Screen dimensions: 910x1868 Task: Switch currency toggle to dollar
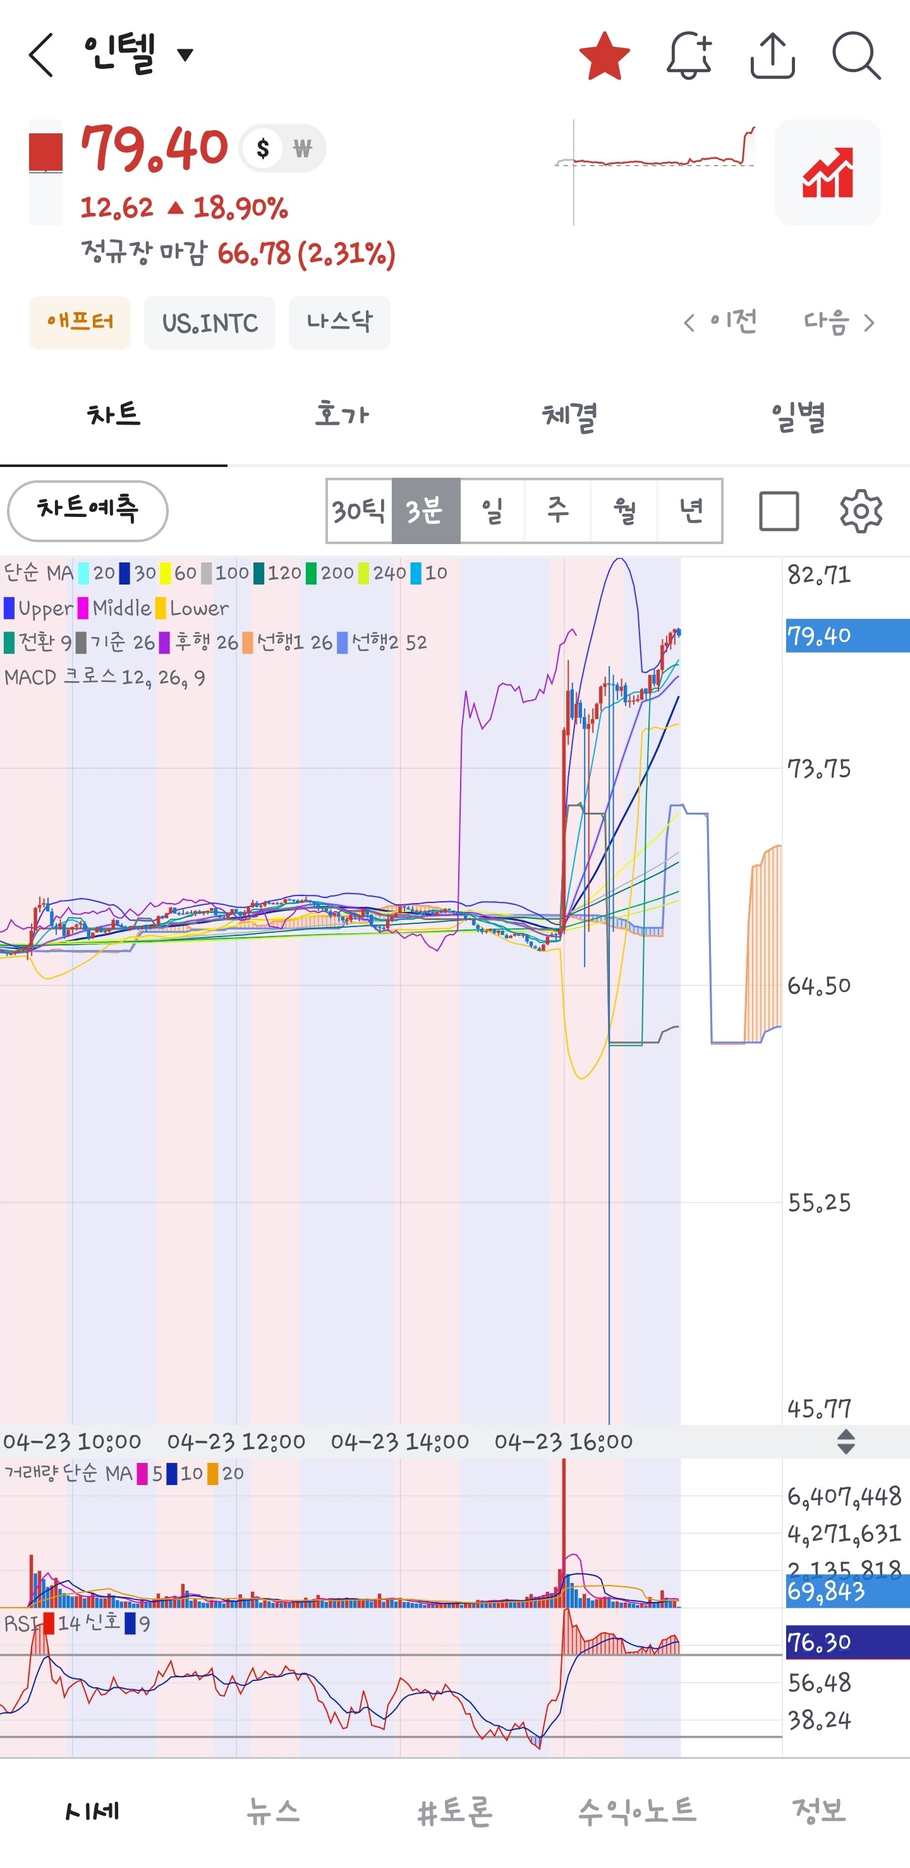pos(262,149)
